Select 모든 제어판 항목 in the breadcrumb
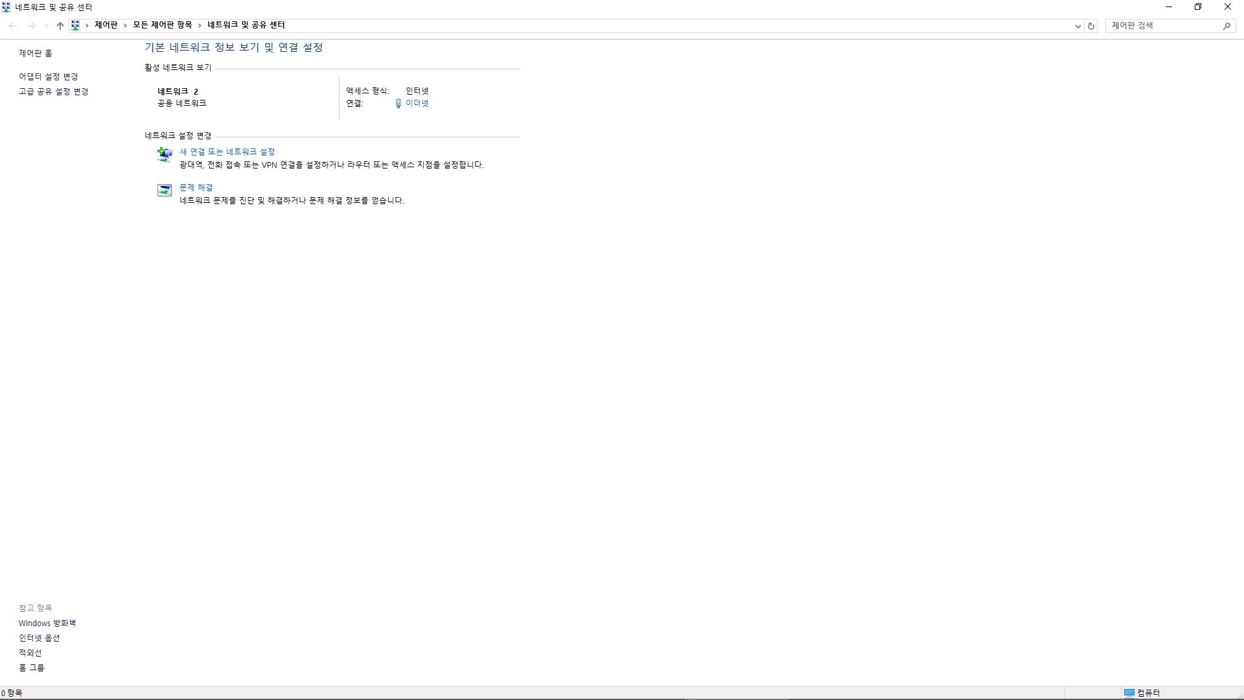Viewport: 1244px width, 700px height. pos(163,25)
